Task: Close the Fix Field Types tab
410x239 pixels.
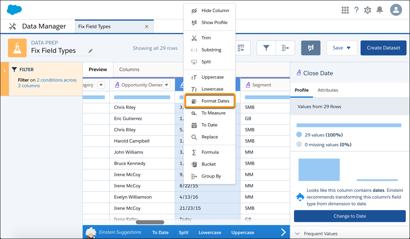Action: pos(147,27)
